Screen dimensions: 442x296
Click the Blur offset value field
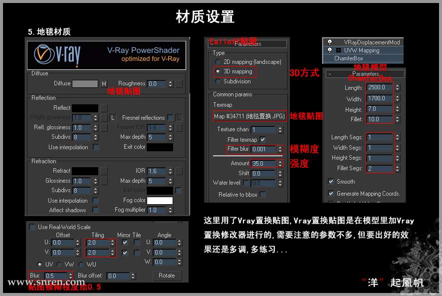[118, 276]
